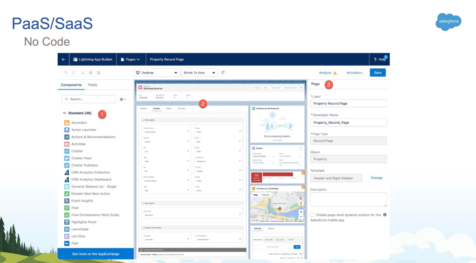Image resolution: width=476 pixels, height=263 pixels.
Task: Switch to the Components tab
Action: (x=71, y=85)
